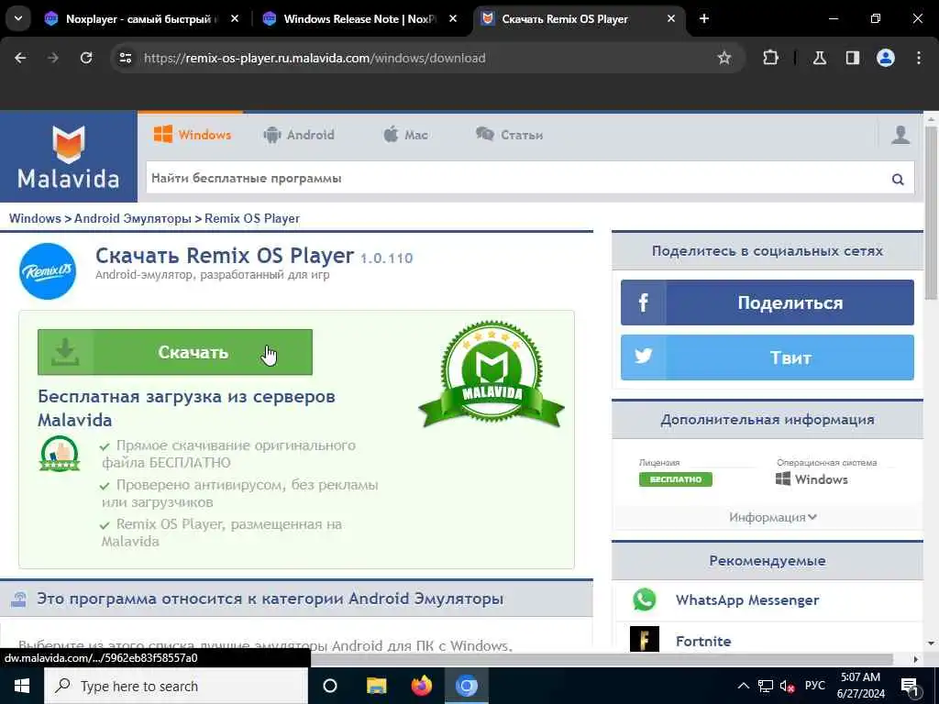Image resolution: width=939 pixels, height=704 pixels.
Task: Show hidden system tray icons
Action: (743, 686)
